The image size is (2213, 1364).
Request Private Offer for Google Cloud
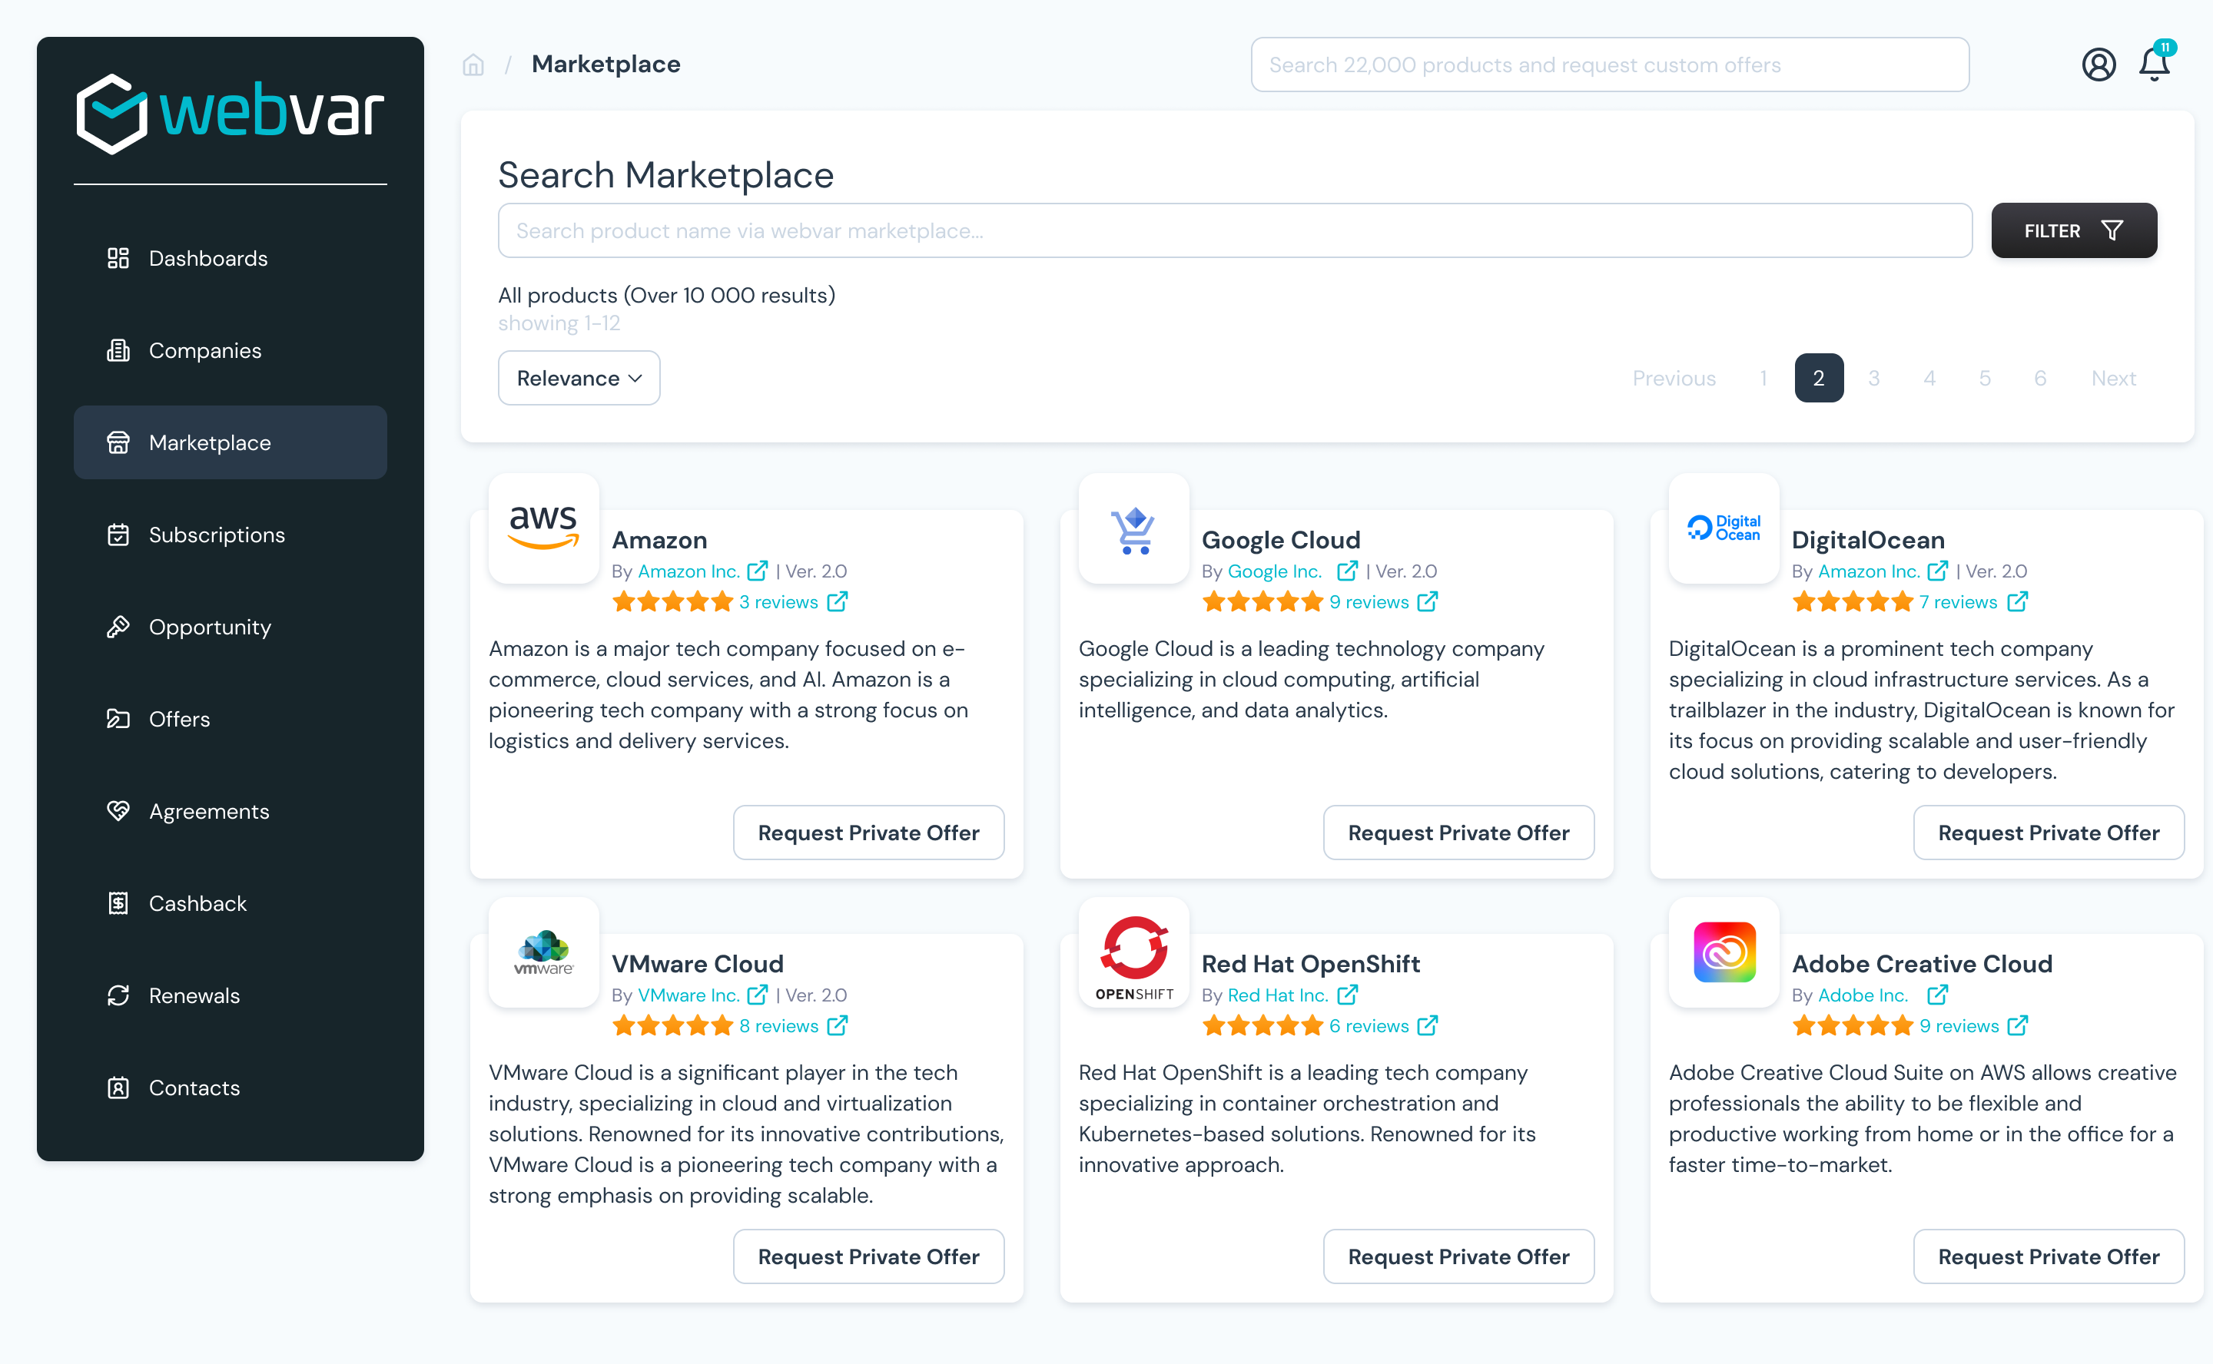tap(1458, 833)
